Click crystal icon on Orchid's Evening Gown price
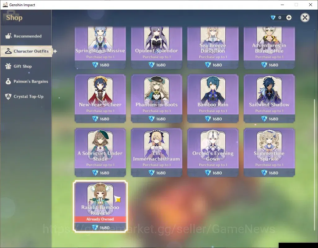 pos(208,173)
